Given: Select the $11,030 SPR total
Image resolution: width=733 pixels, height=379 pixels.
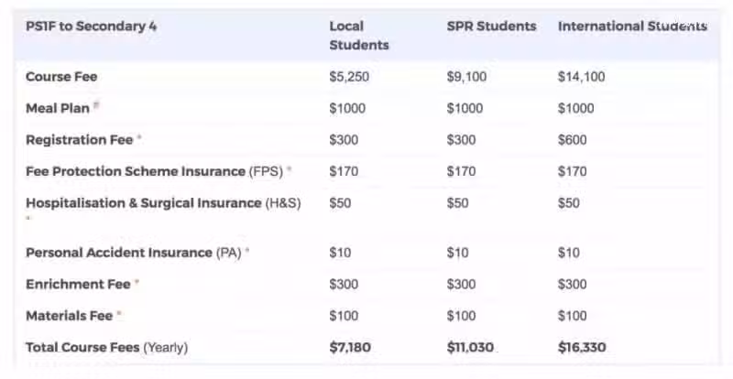Looking at the screenshot, I should [x=470, y=348].
